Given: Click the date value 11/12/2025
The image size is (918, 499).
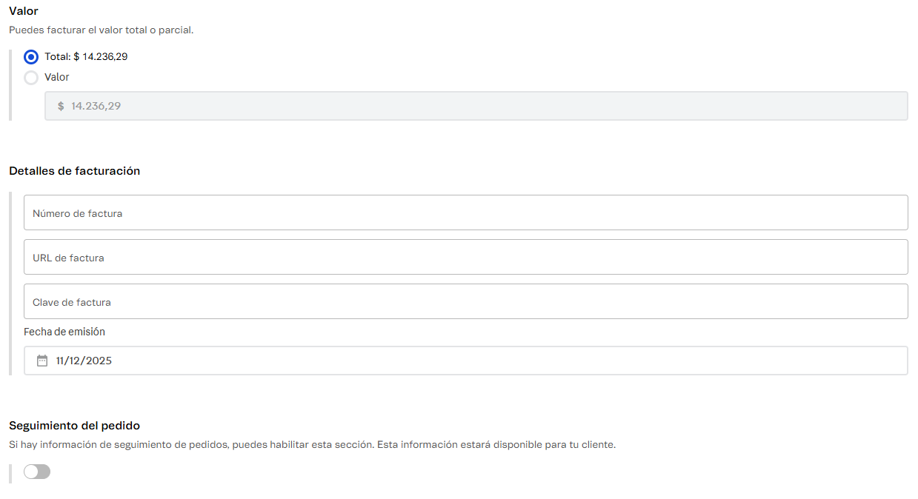Looking at the screenshot, I should click(84, 361).
